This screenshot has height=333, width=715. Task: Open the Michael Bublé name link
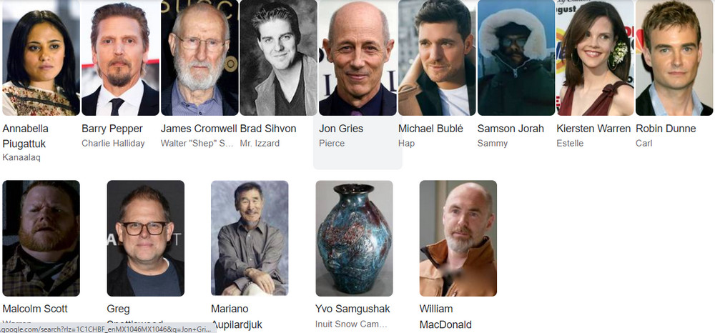pos(430,129)
